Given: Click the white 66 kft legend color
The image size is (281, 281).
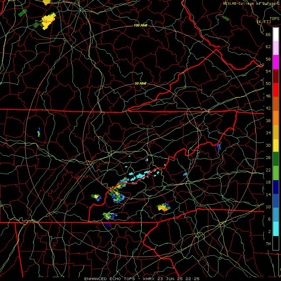Looking at the screenshot, I should (276, 34).
